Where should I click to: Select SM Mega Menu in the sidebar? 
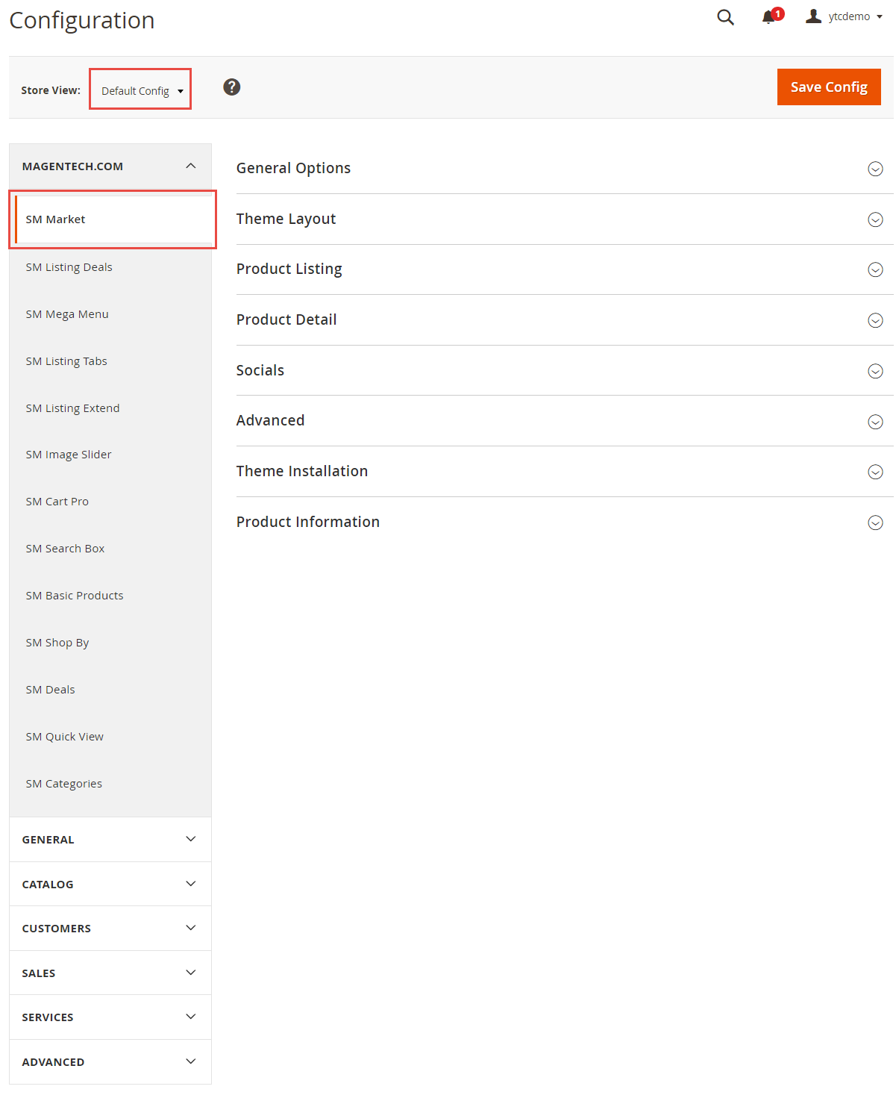[x=67, y=314]
